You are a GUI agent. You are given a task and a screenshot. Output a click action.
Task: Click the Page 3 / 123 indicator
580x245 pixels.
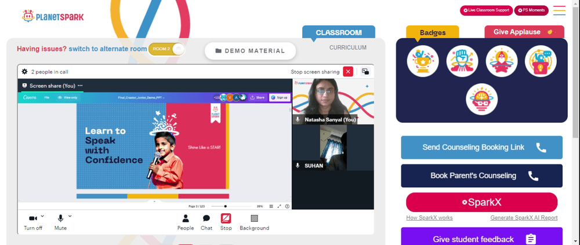tap(197, 206)
